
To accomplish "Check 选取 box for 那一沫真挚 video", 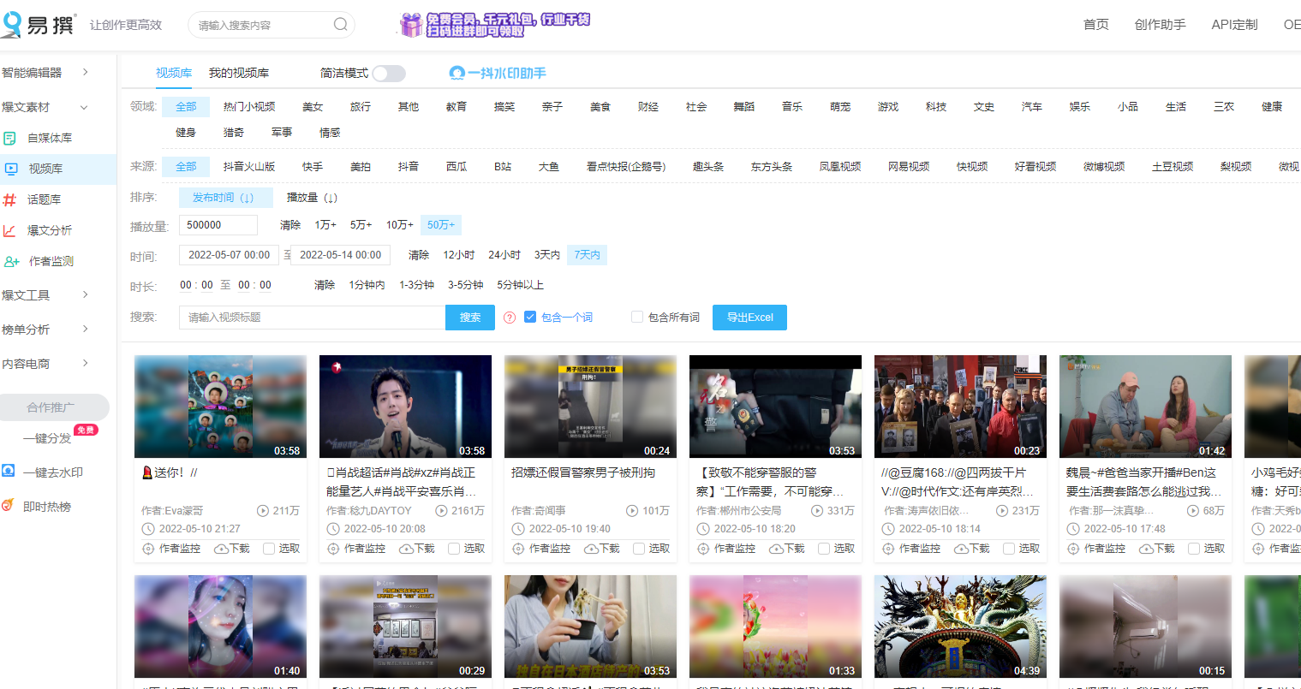I will [x=1194, y=549].
